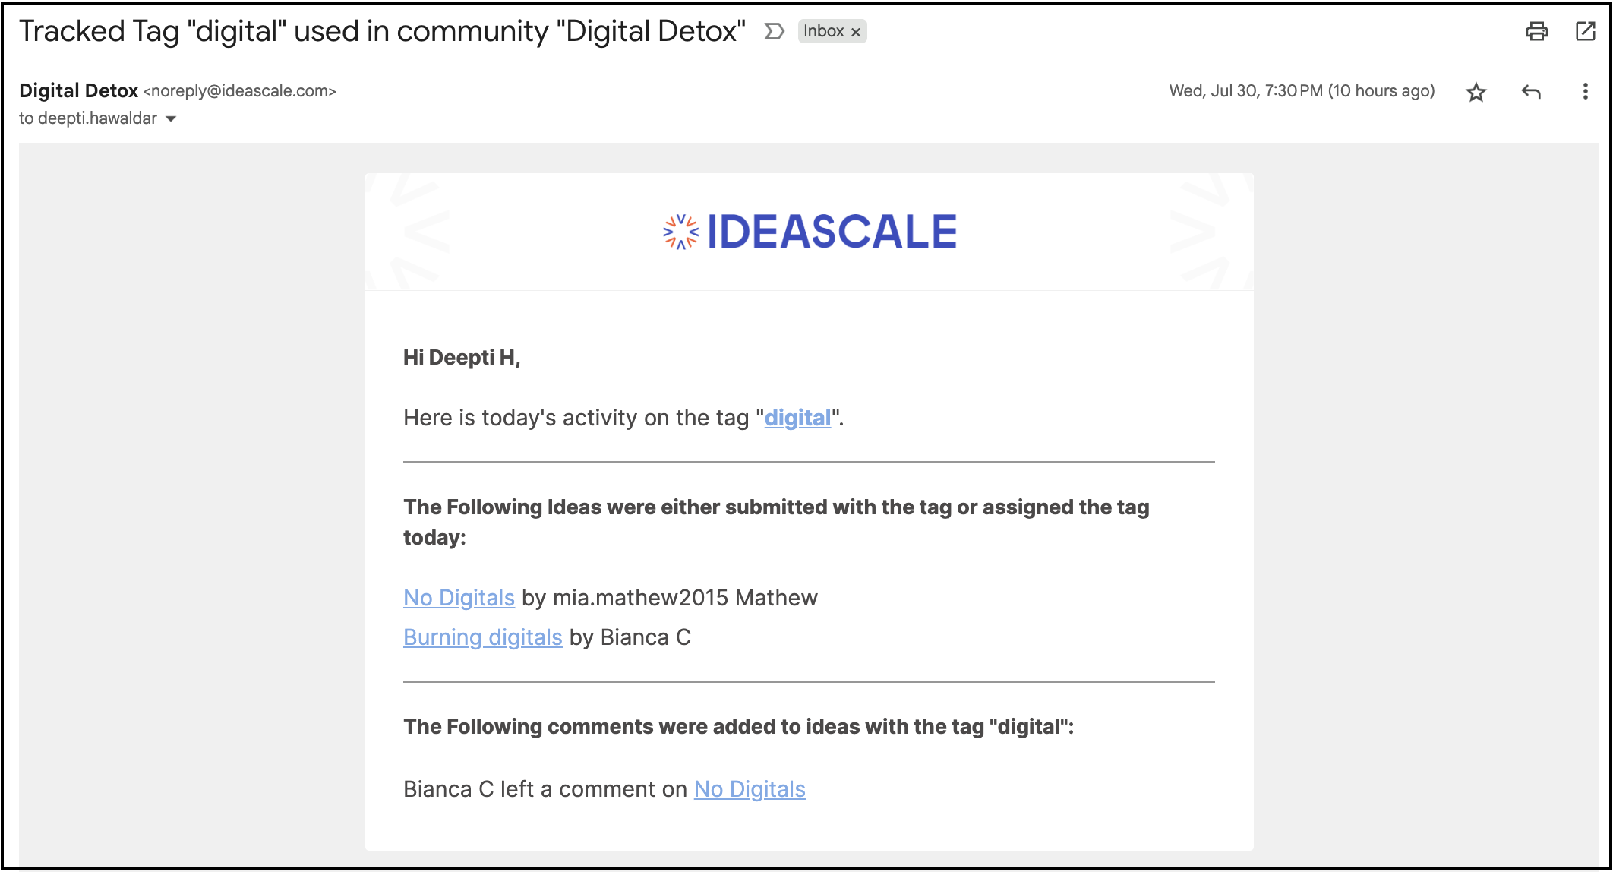Remove the Inbox label with the x
The height and width of the screenshot is (872, 1613).
click(x=856, y=32)
